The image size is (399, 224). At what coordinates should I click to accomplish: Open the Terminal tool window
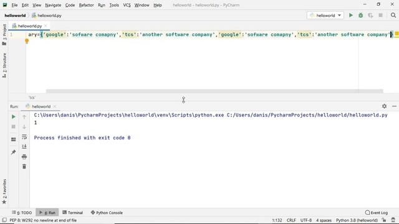(x=73, y=213)
